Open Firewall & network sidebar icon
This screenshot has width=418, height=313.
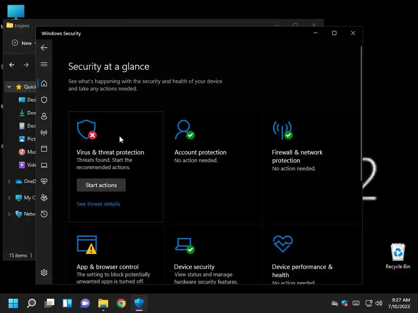click(44, 132)
